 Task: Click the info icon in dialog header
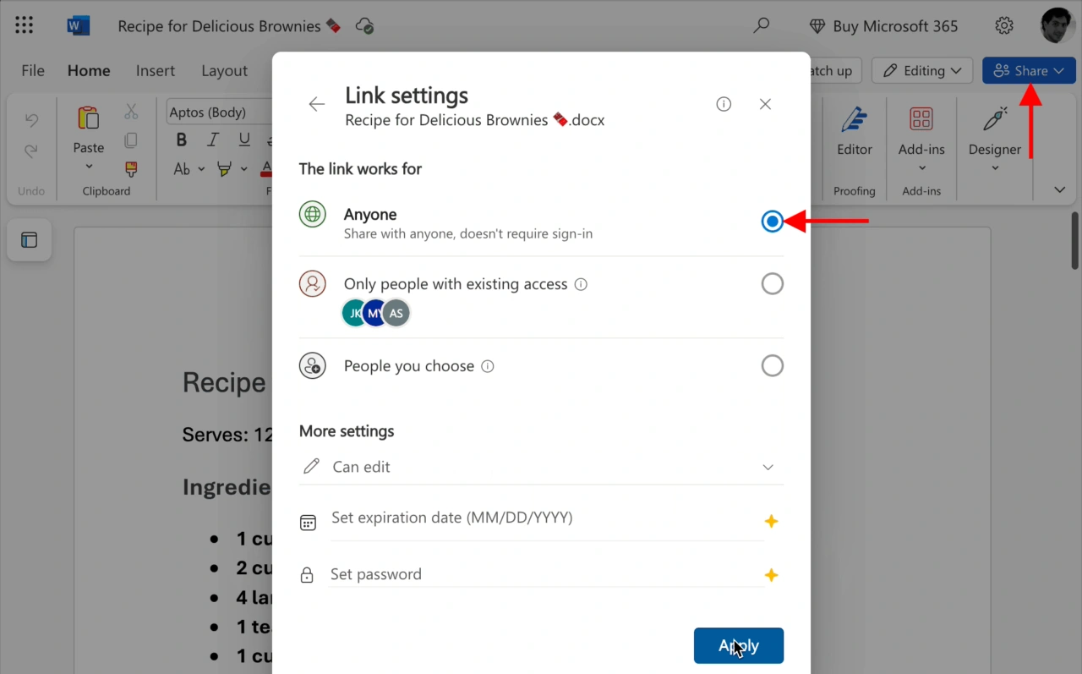pos(724,104)
